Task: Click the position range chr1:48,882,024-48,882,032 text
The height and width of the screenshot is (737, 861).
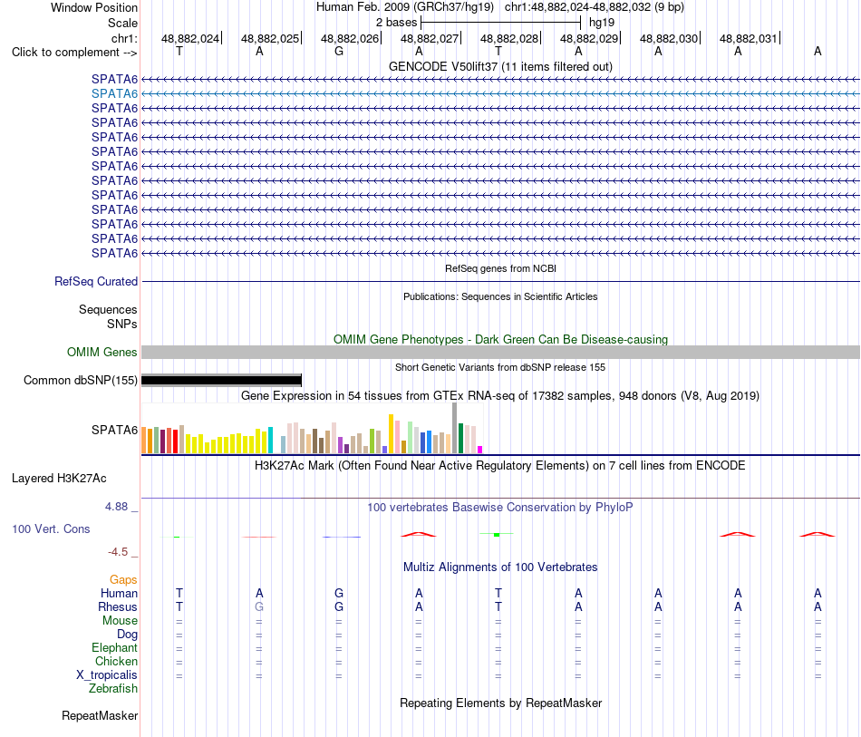Action: point(595,7)
